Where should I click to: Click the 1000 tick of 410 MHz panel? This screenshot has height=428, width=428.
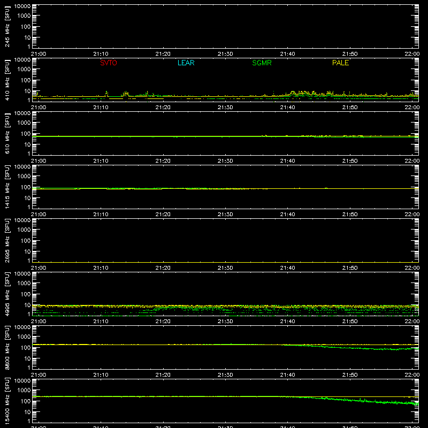coord(24,70)
